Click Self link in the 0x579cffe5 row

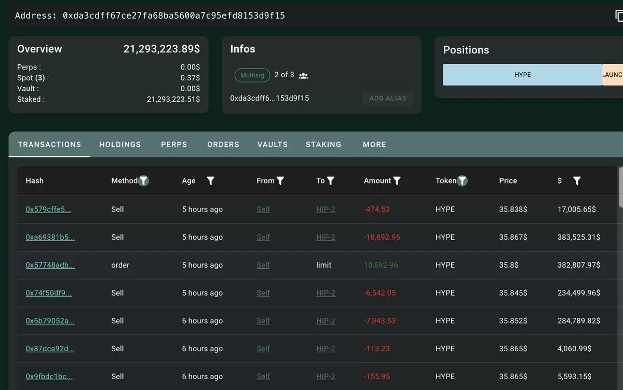(263, 210)
